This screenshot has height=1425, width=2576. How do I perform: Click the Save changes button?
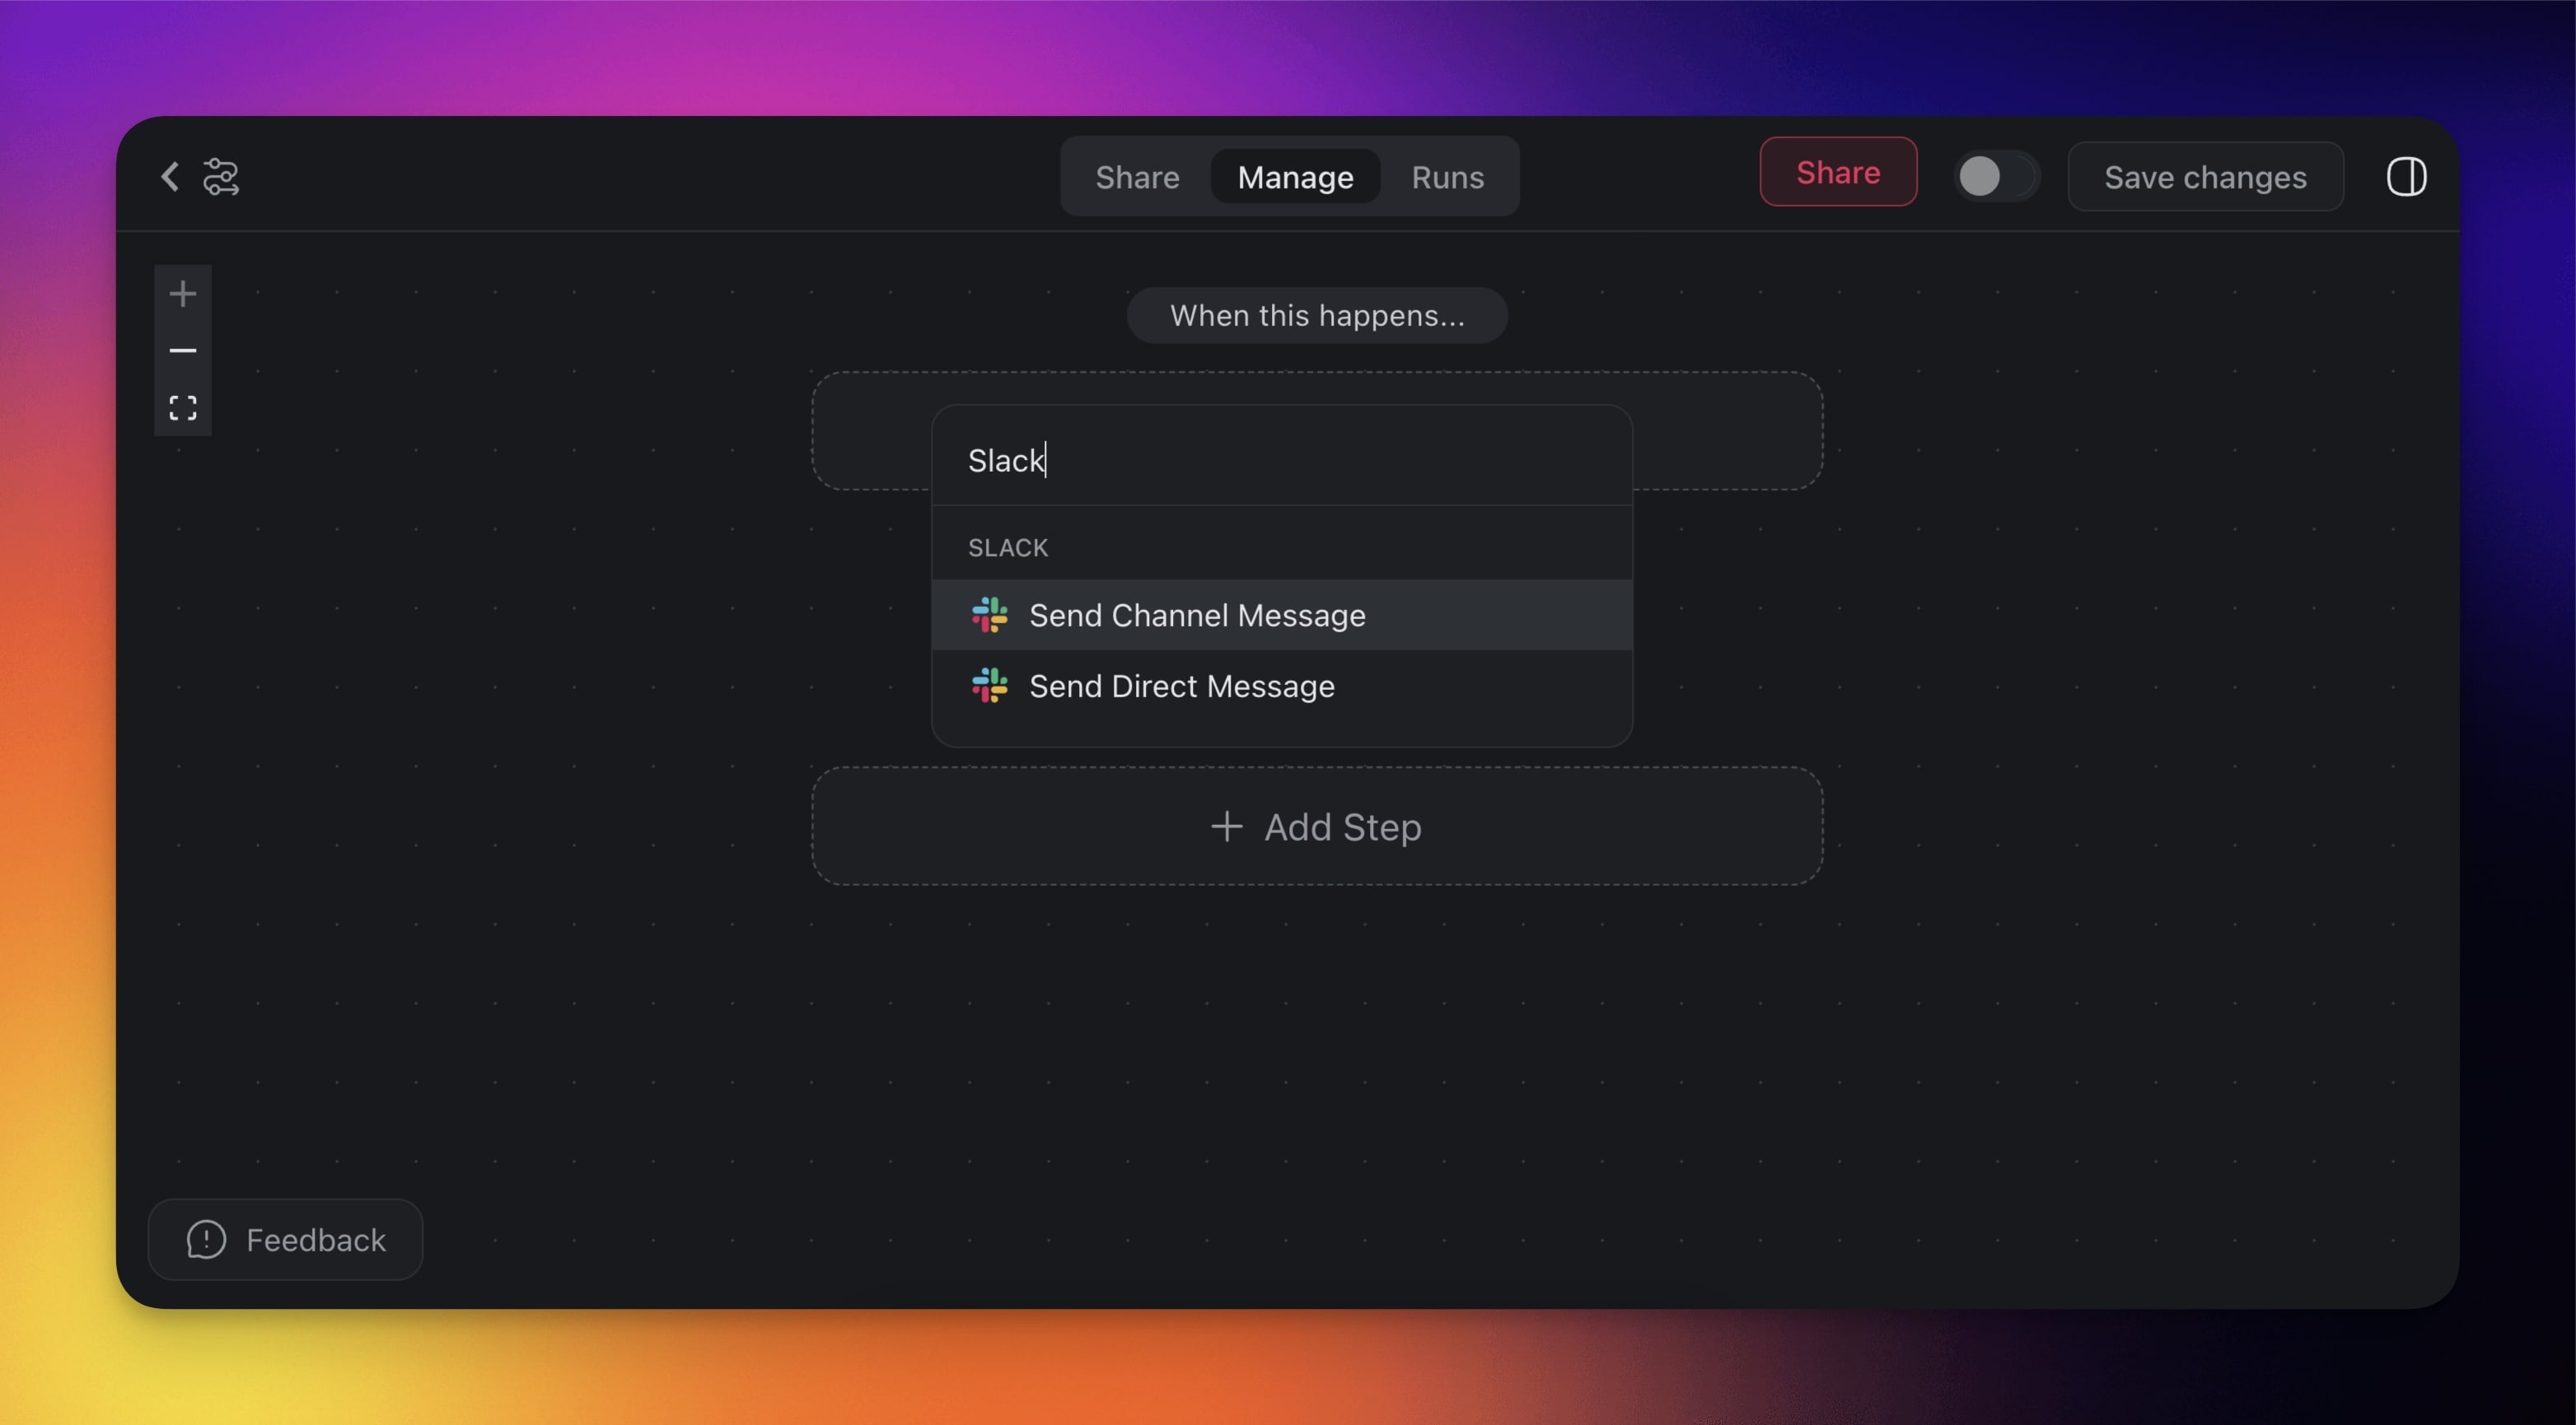2204,177
